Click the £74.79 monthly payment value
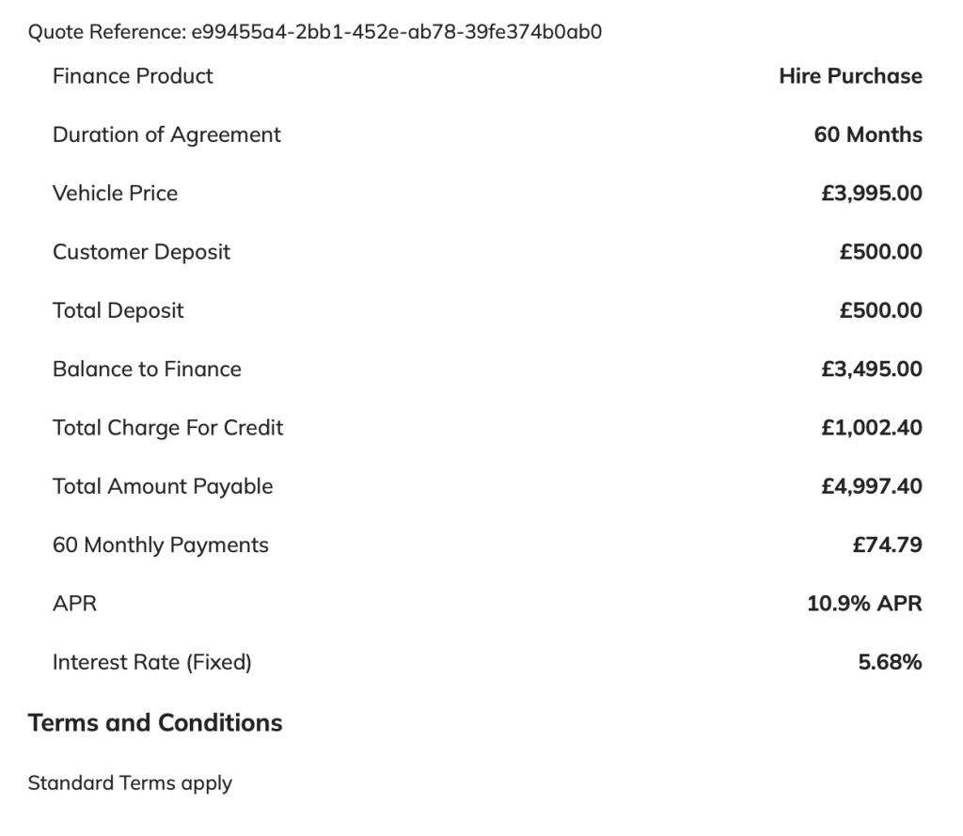963x836 pixels. coord(887,545)
